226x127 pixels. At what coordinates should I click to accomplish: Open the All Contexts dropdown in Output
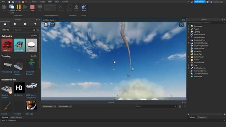[x=65, y=107]
